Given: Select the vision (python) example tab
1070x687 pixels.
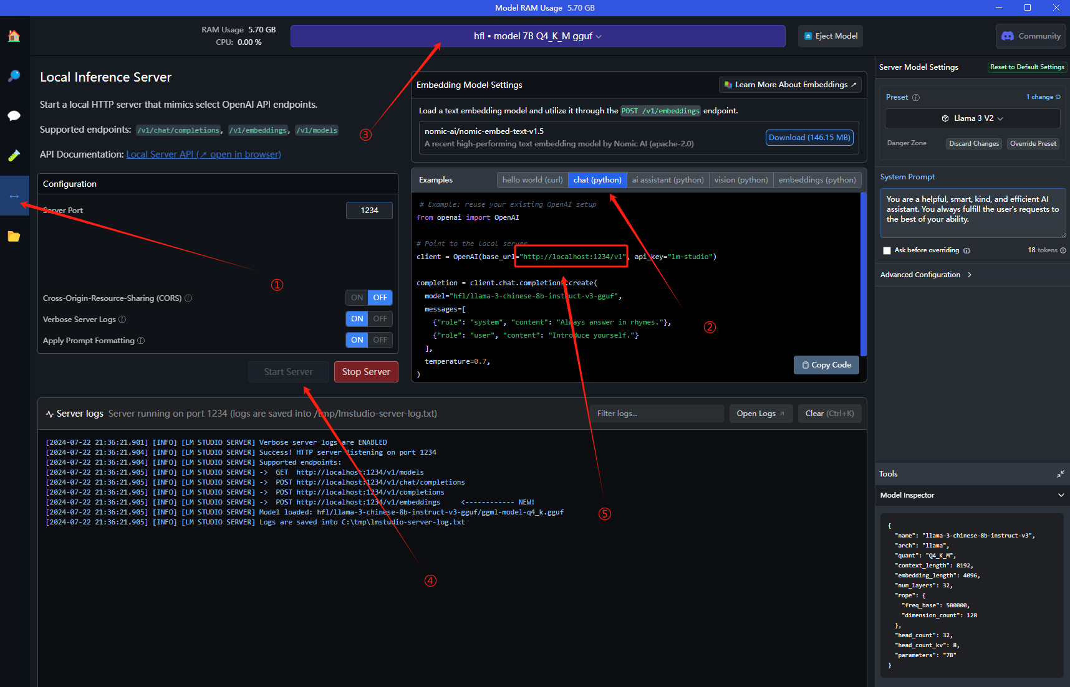Looking at the screenshot, I should (x=741, y=180).
